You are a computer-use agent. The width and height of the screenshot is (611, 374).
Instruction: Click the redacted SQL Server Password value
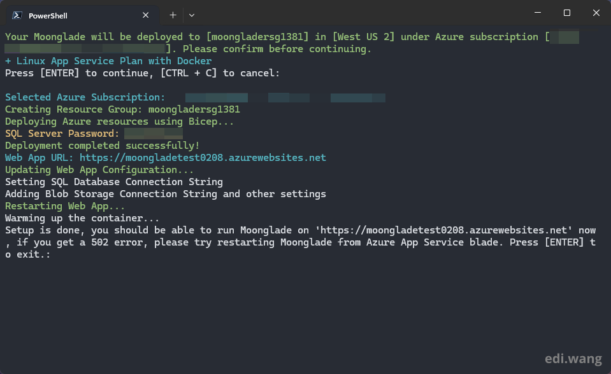pos(153,134)
